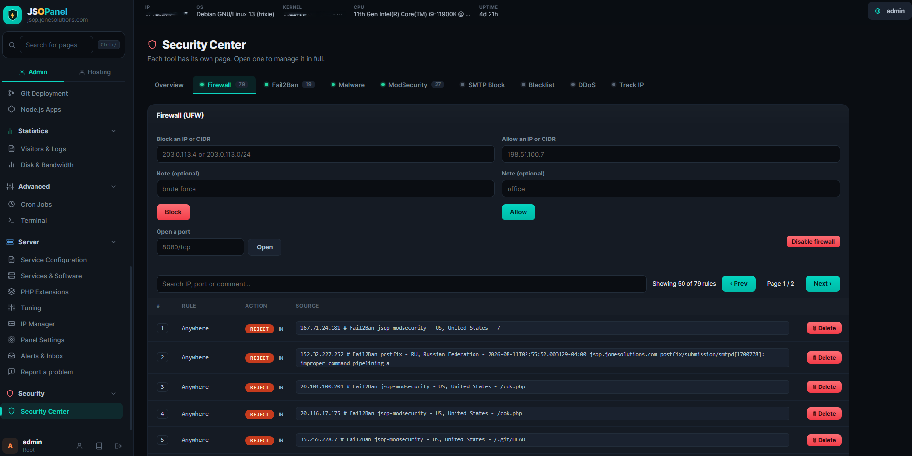Collapse the Server section
912x456 pixels.
pyautogui.click(x=113, y=242)
